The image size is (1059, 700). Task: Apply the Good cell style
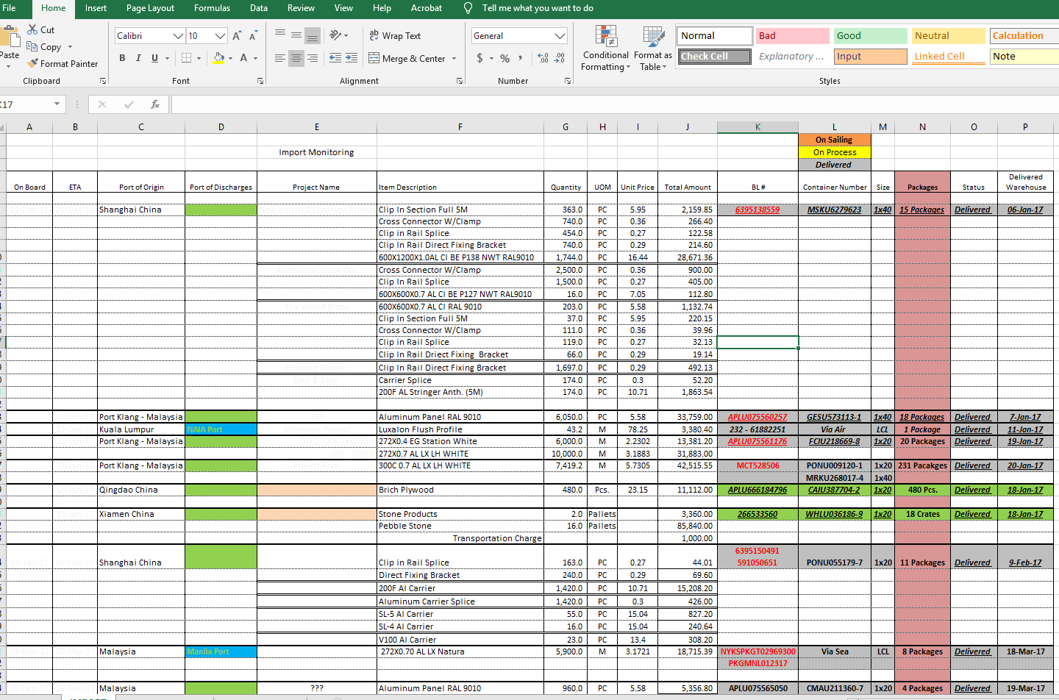point(870,35)
